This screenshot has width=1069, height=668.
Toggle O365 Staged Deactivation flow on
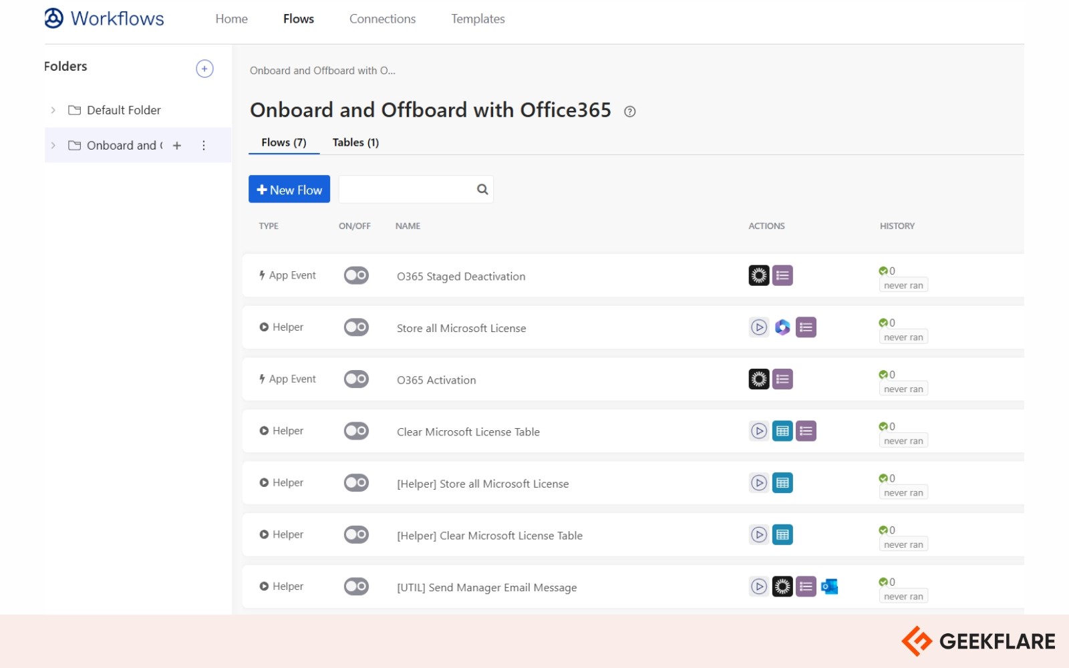click(356, 275)
